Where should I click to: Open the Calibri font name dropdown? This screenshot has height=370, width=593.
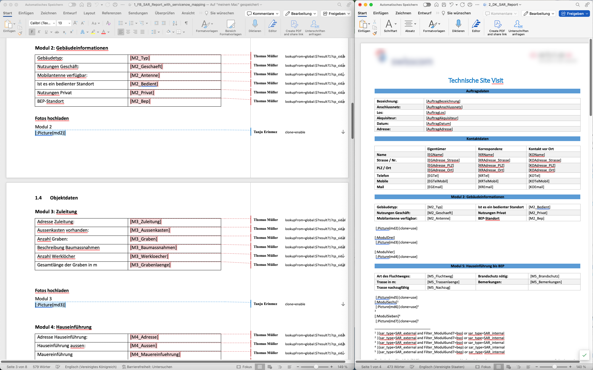(x=54, y=23)
